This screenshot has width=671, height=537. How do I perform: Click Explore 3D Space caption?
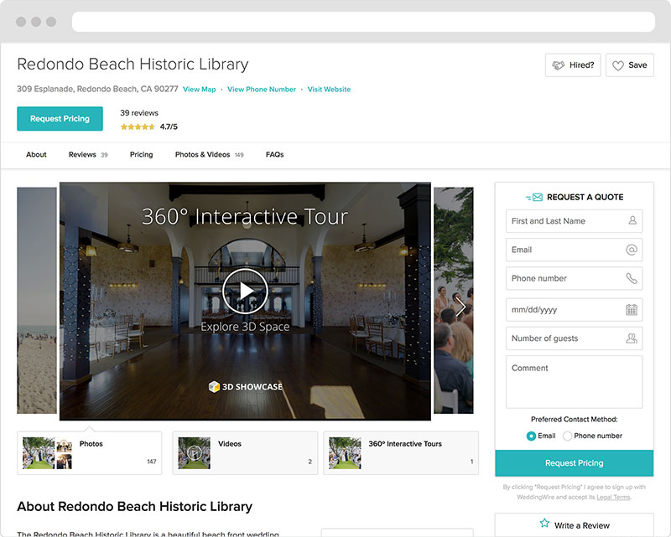(x=245, y=327)
